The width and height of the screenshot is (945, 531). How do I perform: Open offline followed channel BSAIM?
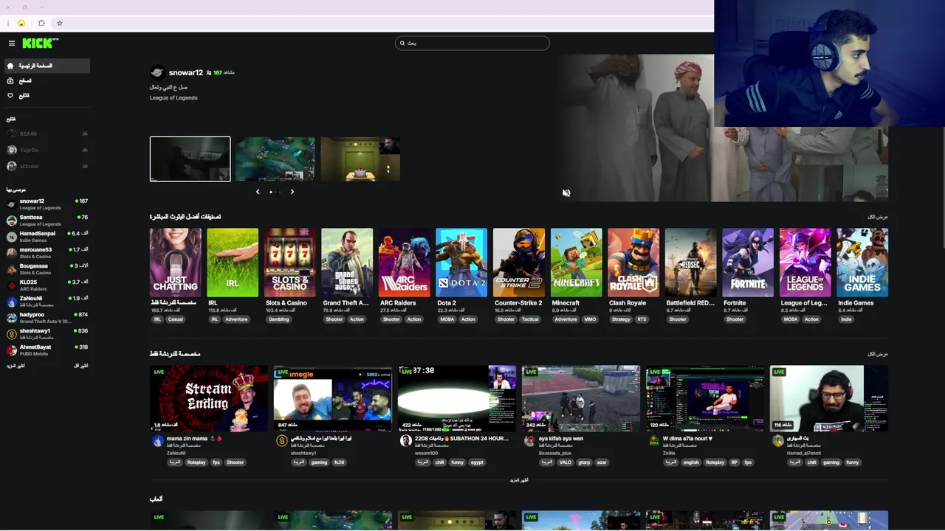[x=46, y=133]
